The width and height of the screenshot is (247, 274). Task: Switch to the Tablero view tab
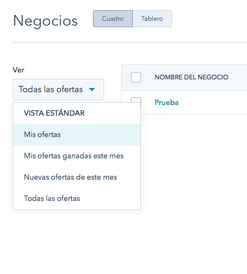pyautogui.click(x=152, y=19)
